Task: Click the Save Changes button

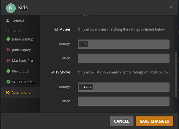Action: (x=154, y=121)
